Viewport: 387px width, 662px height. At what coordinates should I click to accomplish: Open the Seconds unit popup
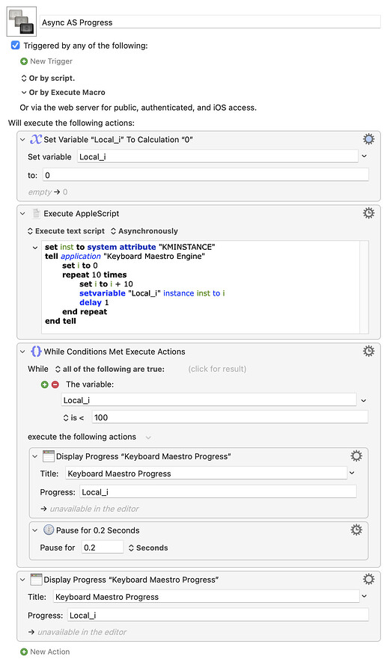(148, 548)
